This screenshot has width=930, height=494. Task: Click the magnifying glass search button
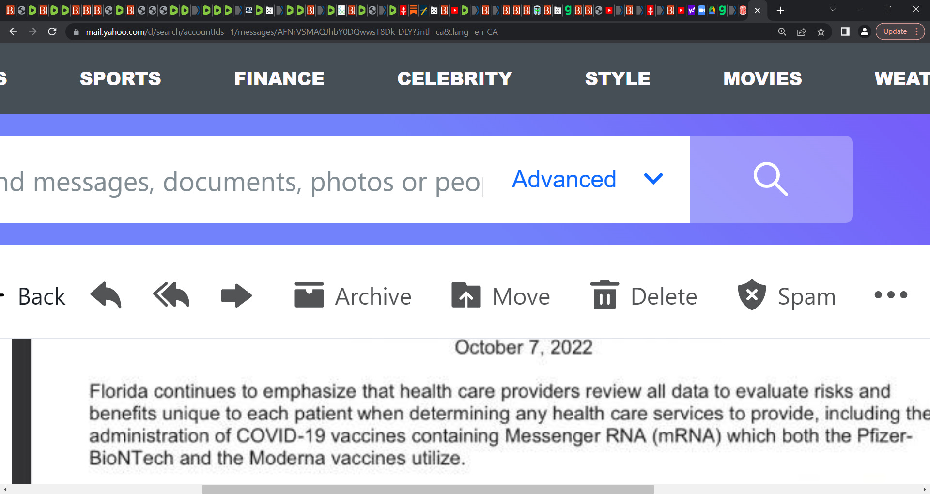[x=771, y=179]
